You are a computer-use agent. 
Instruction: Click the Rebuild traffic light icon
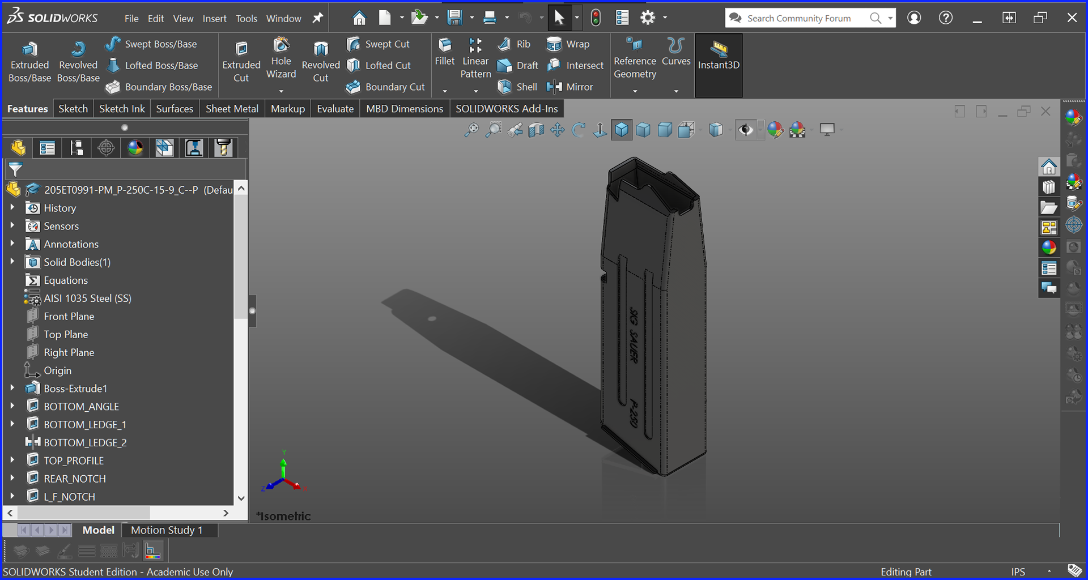point(596,18)
